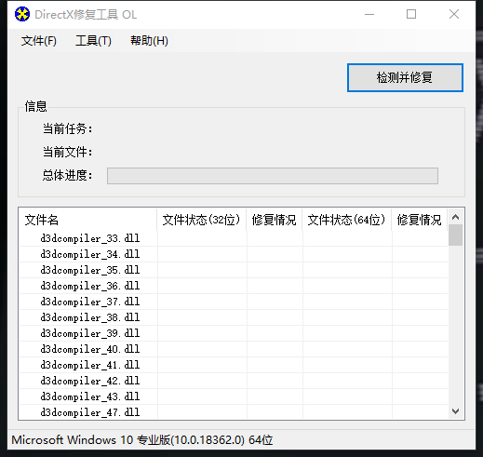This screenshot has width=483, height=457.
Task: Open the 帮助(H) menu
Action: pyautogui.click(x=149, y=41)
